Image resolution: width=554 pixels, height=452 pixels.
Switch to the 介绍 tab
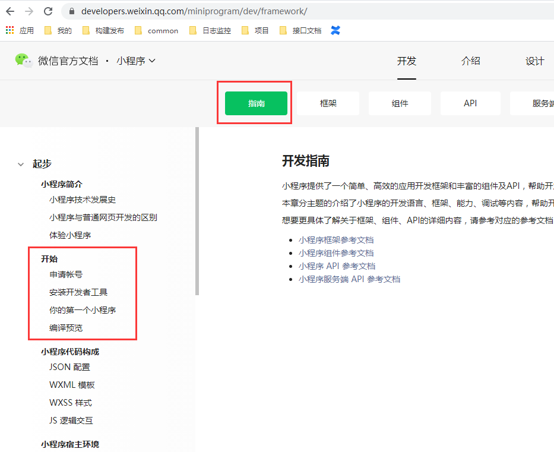470,61
